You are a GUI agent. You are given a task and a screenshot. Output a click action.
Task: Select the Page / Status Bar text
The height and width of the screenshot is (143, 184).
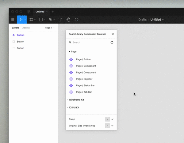85,85
